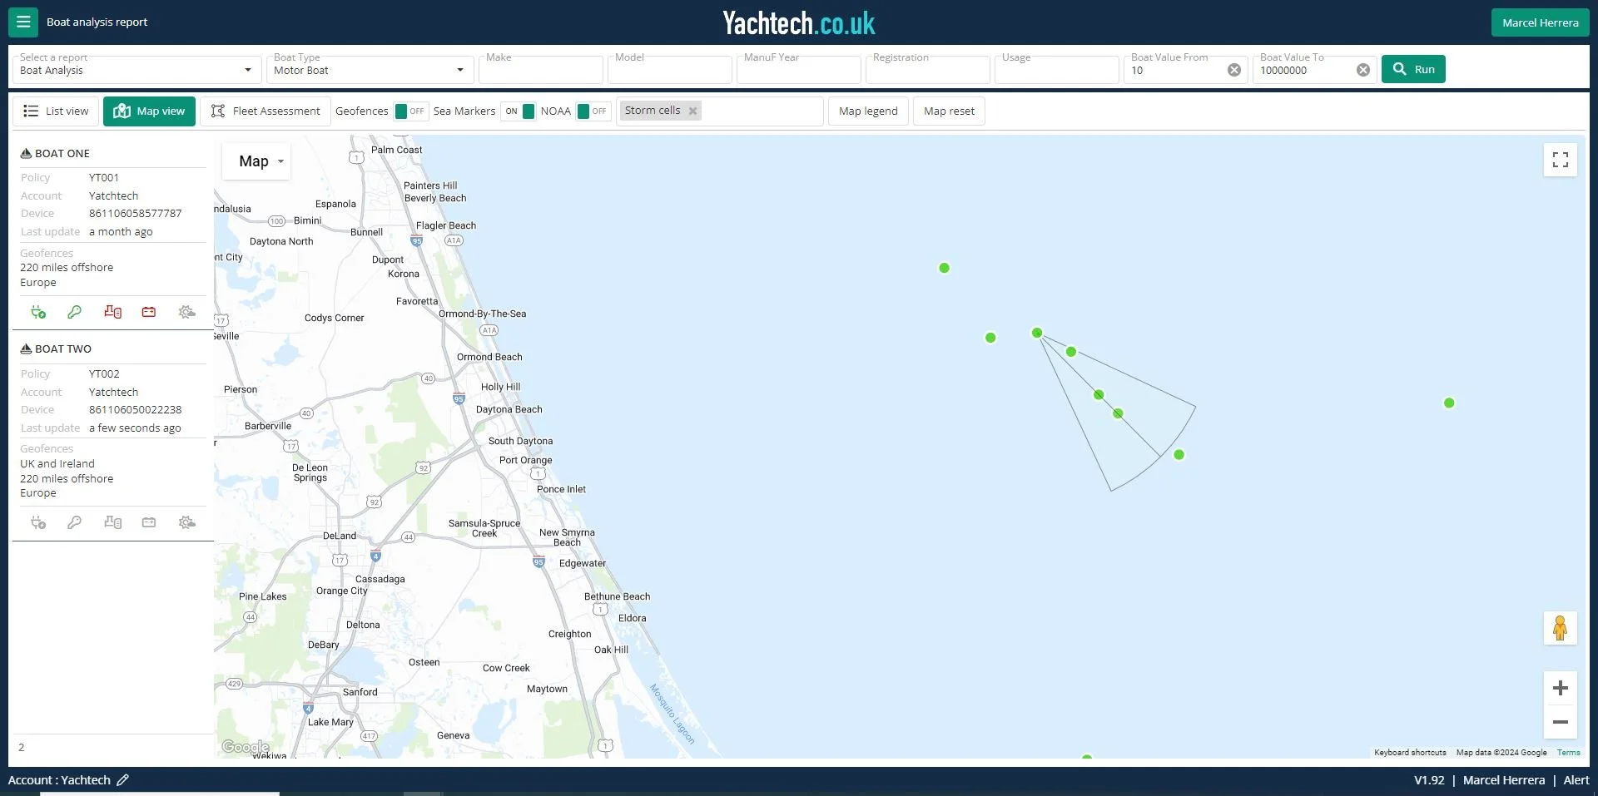Click BOAT ONE battery status icon
The height and width of the screenshot is (796, 1598).
tap(149, 312)
